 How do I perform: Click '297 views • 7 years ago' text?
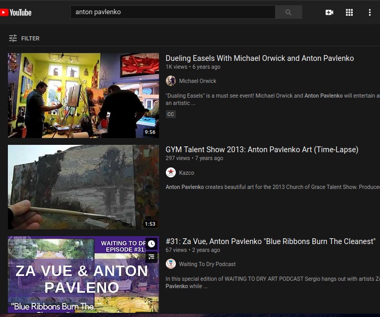(194, 158)
